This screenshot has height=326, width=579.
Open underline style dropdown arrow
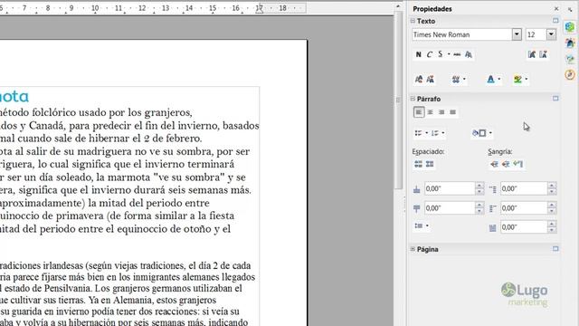(x=449, y=54)
